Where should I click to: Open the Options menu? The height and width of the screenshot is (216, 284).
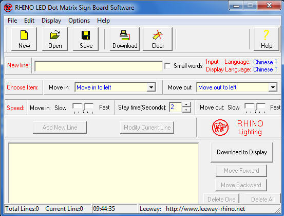click(79, 21)
